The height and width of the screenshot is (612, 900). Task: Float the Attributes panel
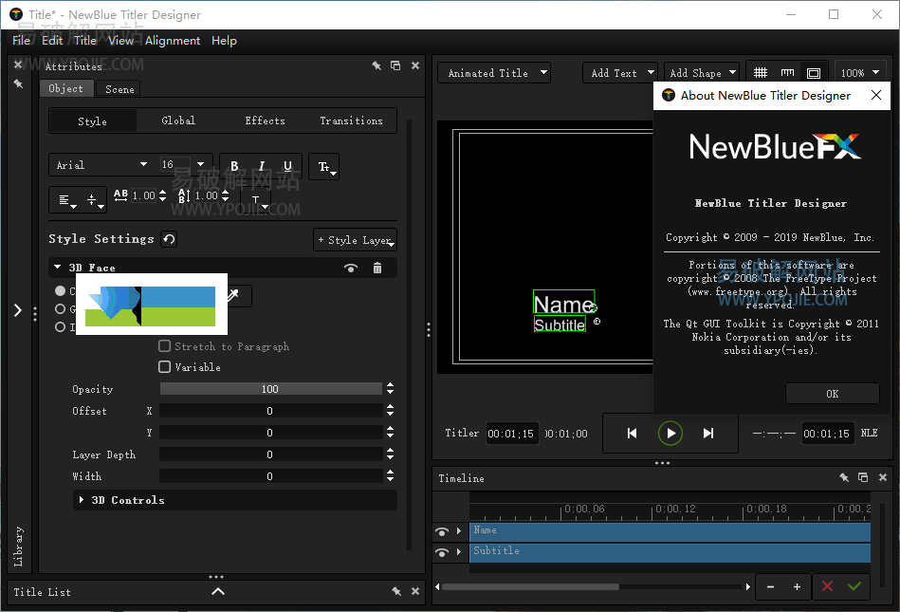click(x=395, y=65)
